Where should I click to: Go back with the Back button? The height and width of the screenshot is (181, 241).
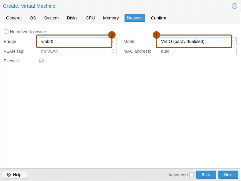tap(206, 175)
